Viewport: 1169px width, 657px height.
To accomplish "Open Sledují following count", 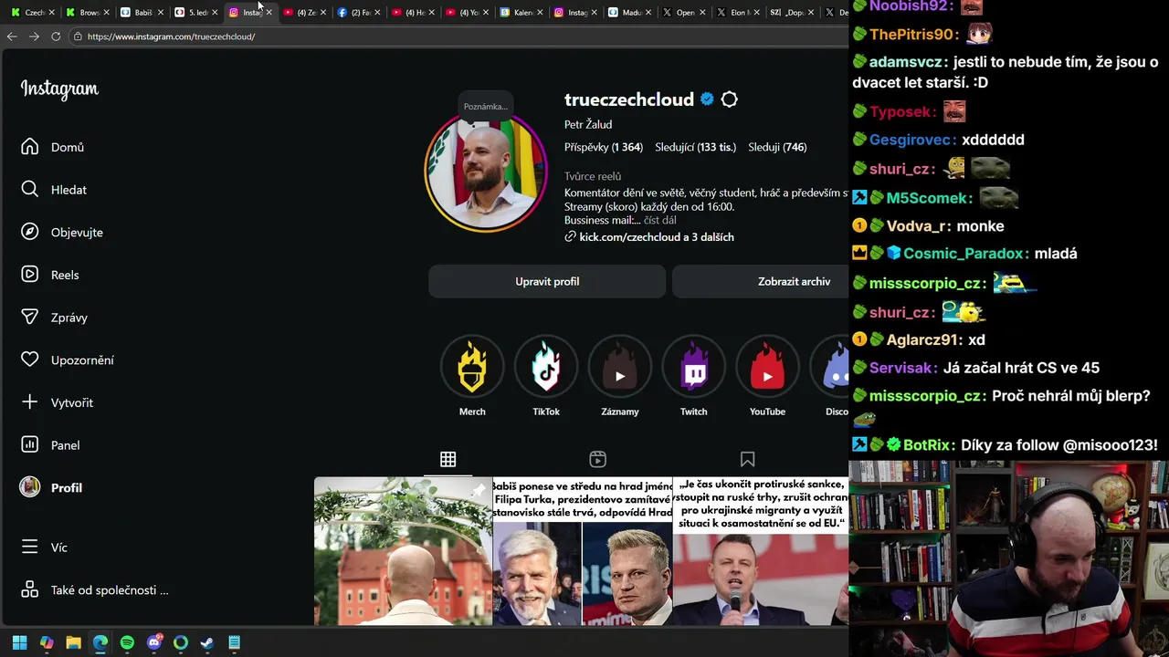I will point(777,147).
